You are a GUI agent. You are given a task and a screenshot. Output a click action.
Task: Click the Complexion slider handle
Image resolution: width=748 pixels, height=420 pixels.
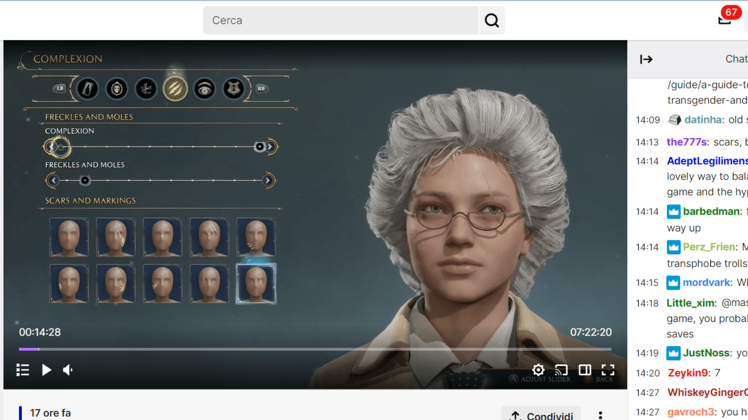point(259,147)
